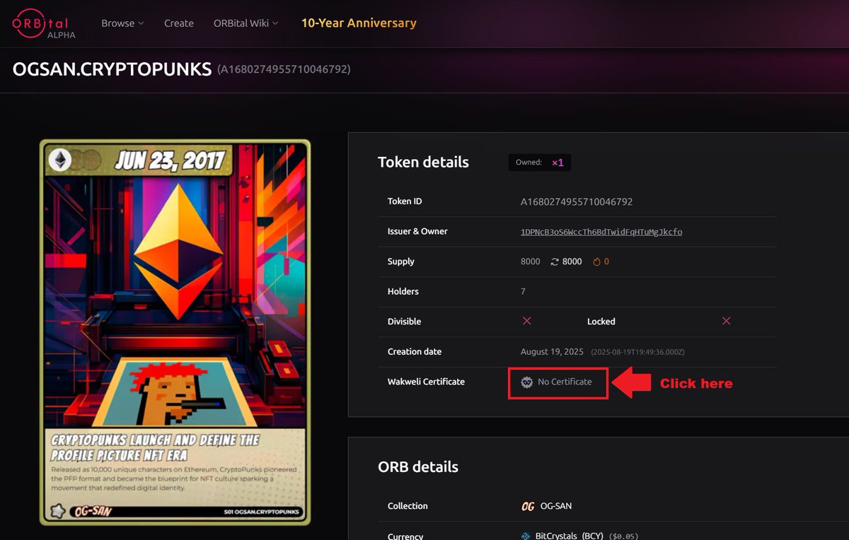Click the Wakweli certificate badge icon
Viewport: 849px width, 540px height.
(x=527, y=382)
